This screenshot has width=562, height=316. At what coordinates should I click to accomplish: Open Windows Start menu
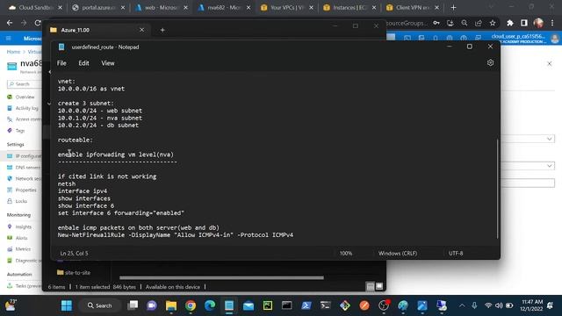67,305
